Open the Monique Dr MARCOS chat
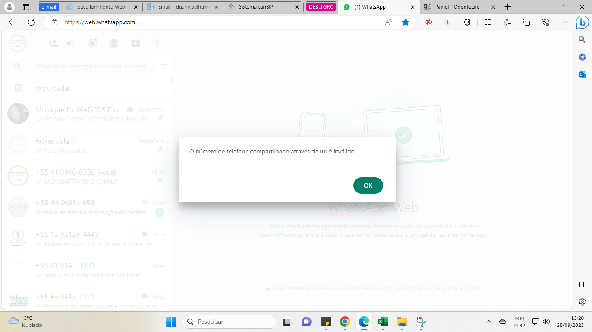592x332 pixels. click(87, 113)
